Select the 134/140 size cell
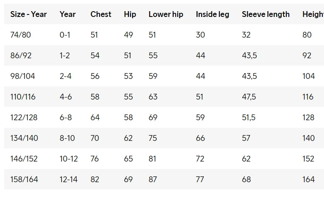The width and height of the screenshot is (324, 202). (x=24, y=138)
